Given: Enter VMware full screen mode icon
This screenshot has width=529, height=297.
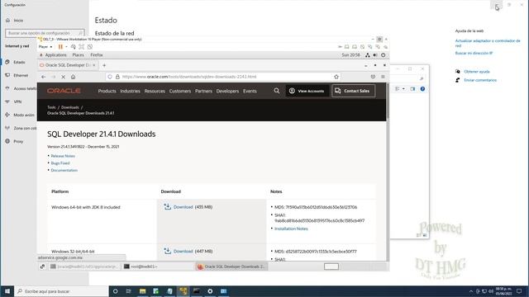Looking at the screenshot, I should (x=81, y=47).
